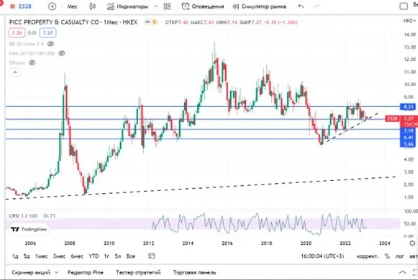Change chart type via candlestick icon
Viewport: 418px width, 280px height.
[92, 6]
